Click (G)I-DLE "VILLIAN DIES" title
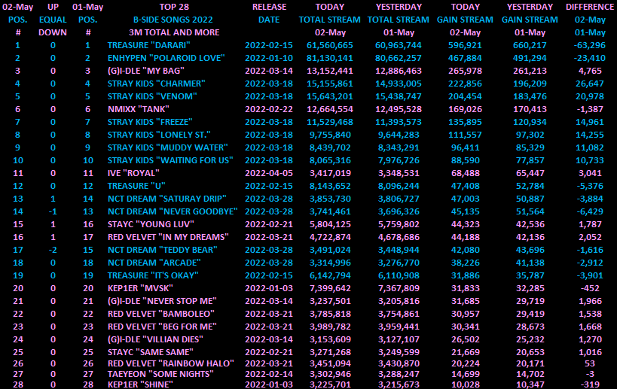The image size is (617, 389). (155, 339)
